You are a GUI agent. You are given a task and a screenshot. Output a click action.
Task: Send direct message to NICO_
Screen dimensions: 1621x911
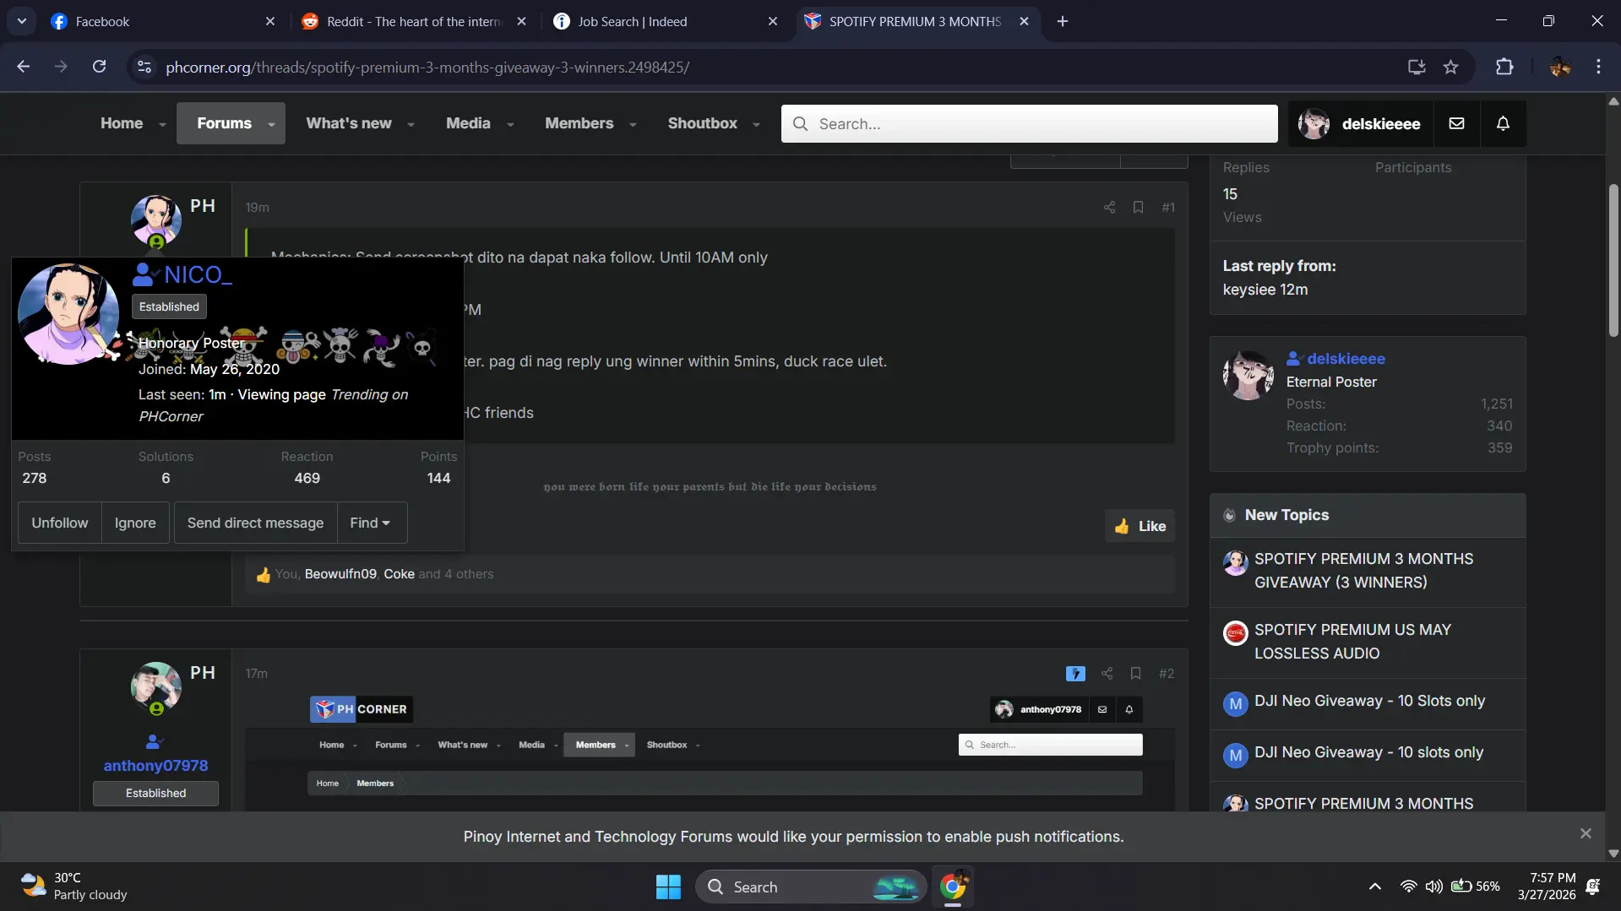click(255, 523)
